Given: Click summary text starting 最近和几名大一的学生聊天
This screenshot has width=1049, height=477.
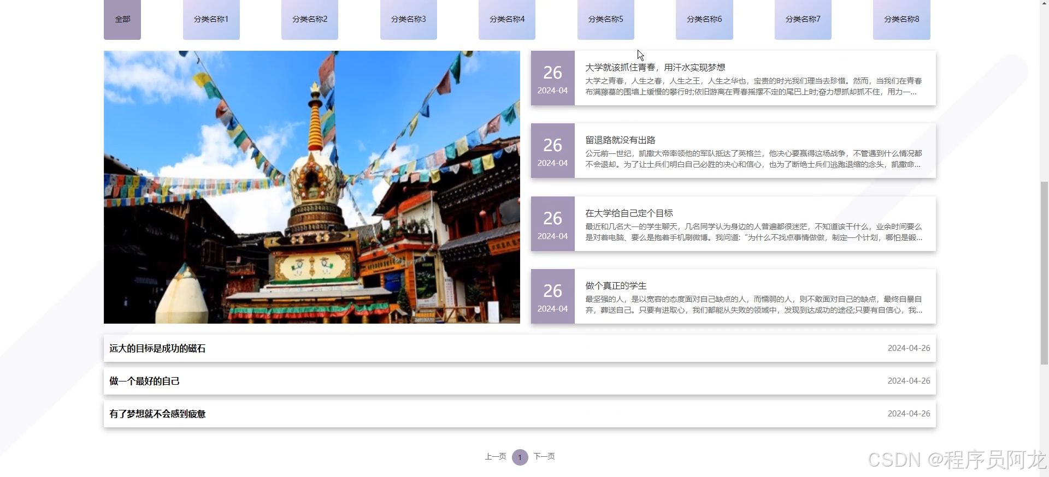Looking at the screenshot, I should tap(753, 232).
